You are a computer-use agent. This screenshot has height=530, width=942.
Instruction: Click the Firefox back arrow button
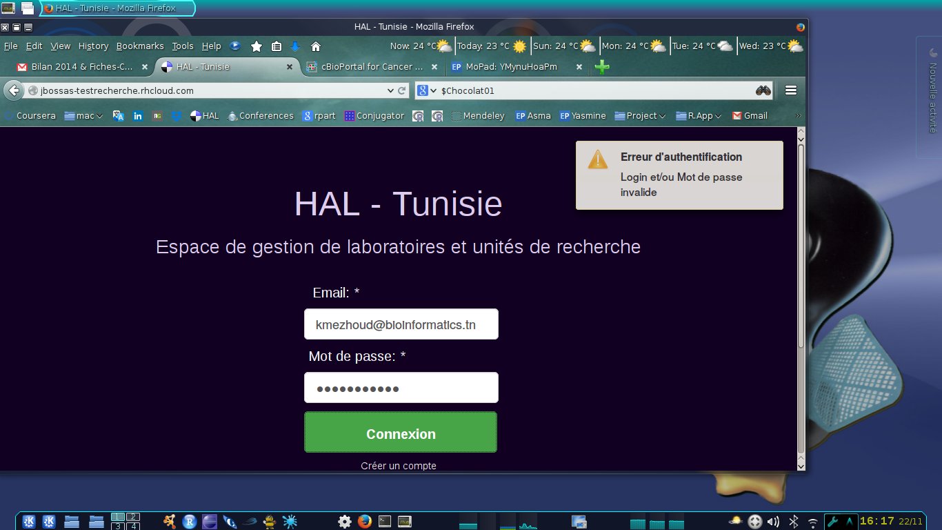14,90
